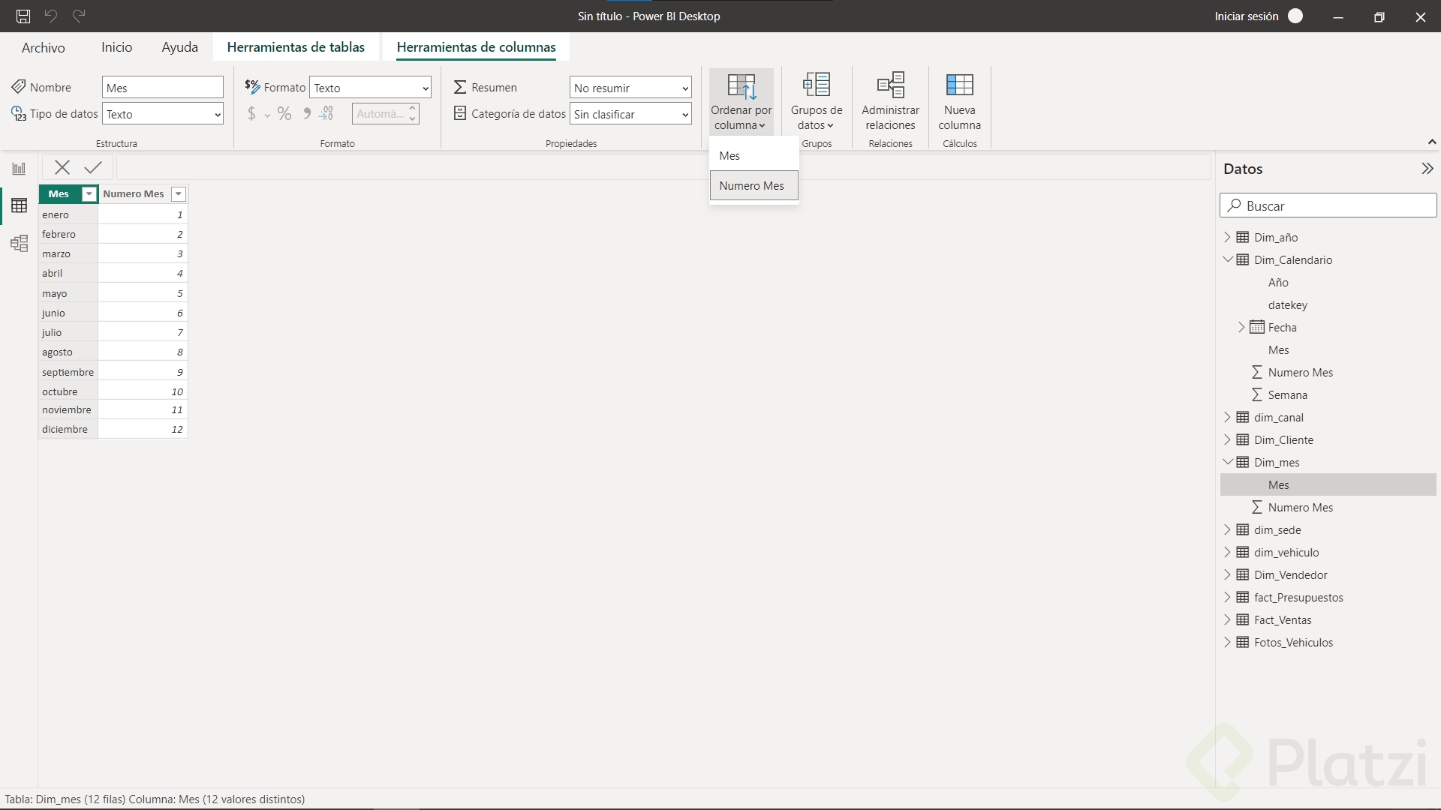Expand the Fecha hierarchy
The width and height of the screenshot is (1441, 810).
click(1241, 327)
